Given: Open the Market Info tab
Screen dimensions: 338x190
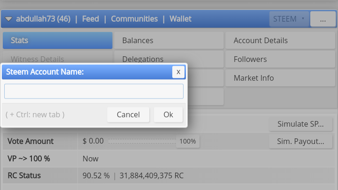Looking at the screenshot, I should point(280,78).
